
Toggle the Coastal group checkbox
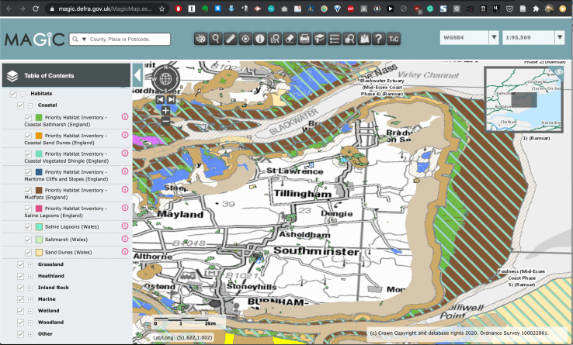pyautogui.click(x=20, y=105)
